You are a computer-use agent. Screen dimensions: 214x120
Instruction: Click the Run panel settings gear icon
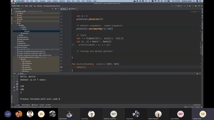pos(197,74)
